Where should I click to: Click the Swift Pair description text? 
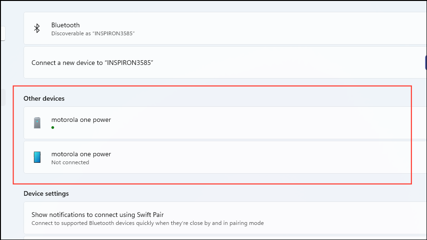click(x=147, y=223)
